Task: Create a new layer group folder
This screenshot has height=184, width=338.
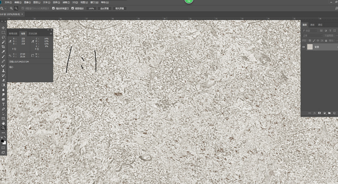Action: [x=329, y=113]
